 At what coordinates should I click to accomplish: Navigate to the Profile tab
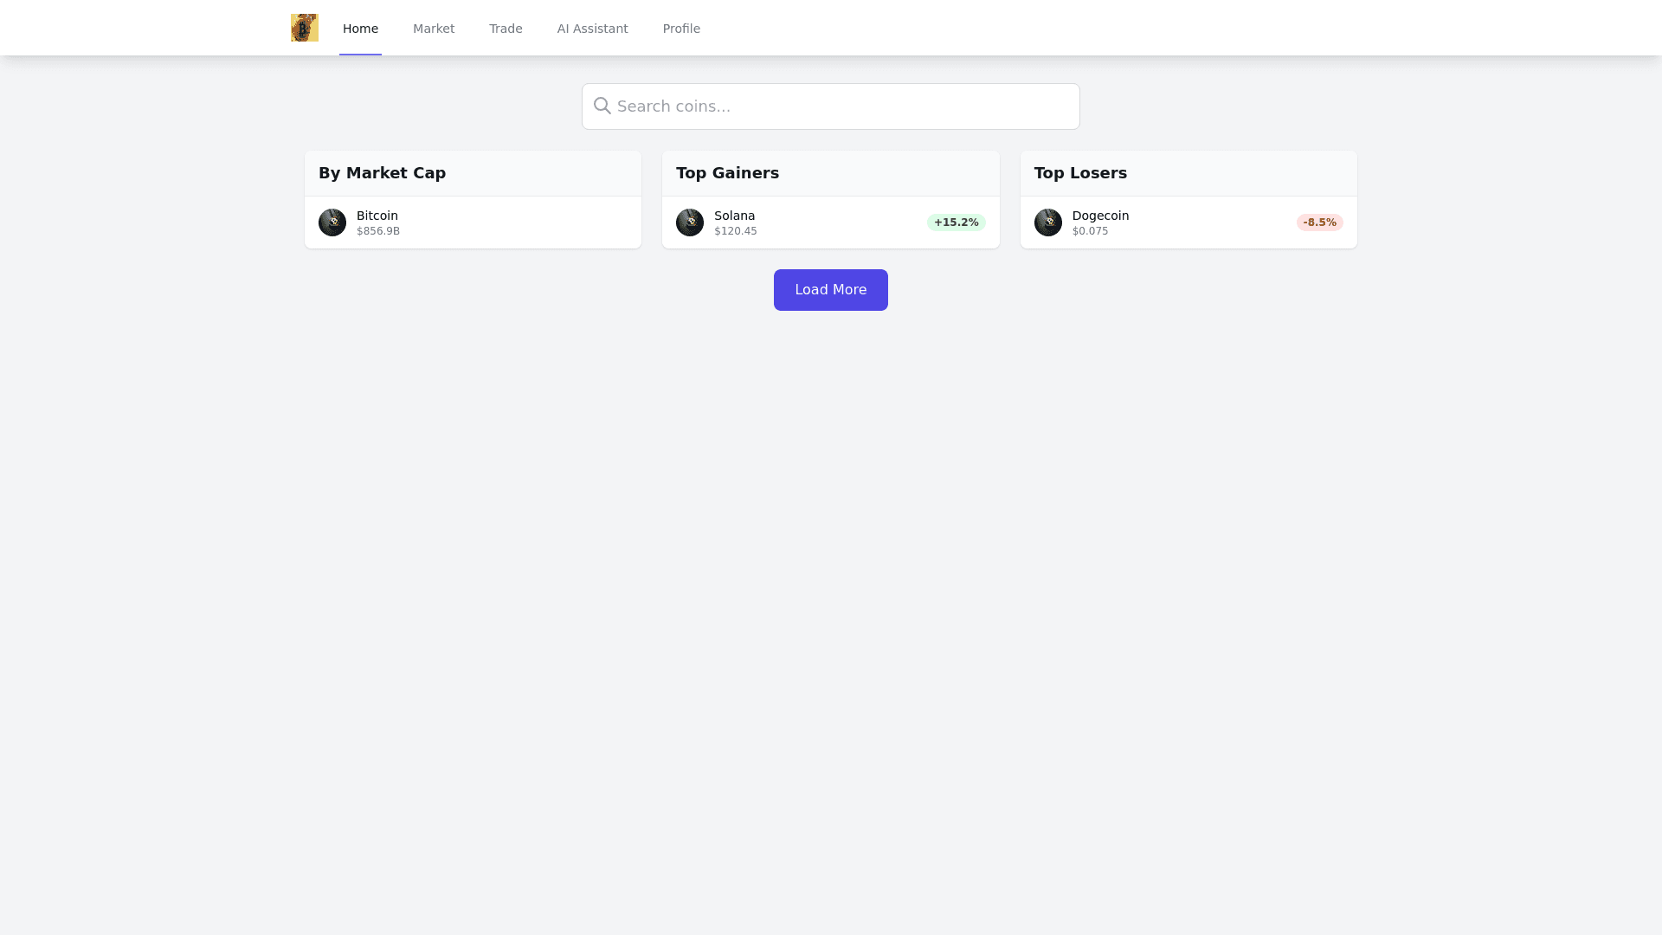[x=681, y=29]
